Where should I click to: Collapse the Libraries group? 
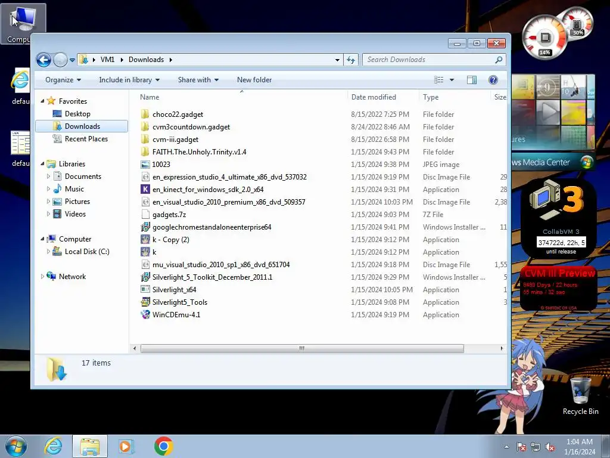pos(42,164)
